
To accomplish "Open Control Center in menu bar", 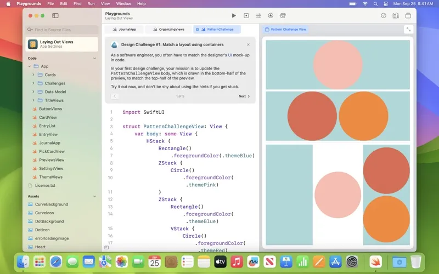I will point(386,4).
